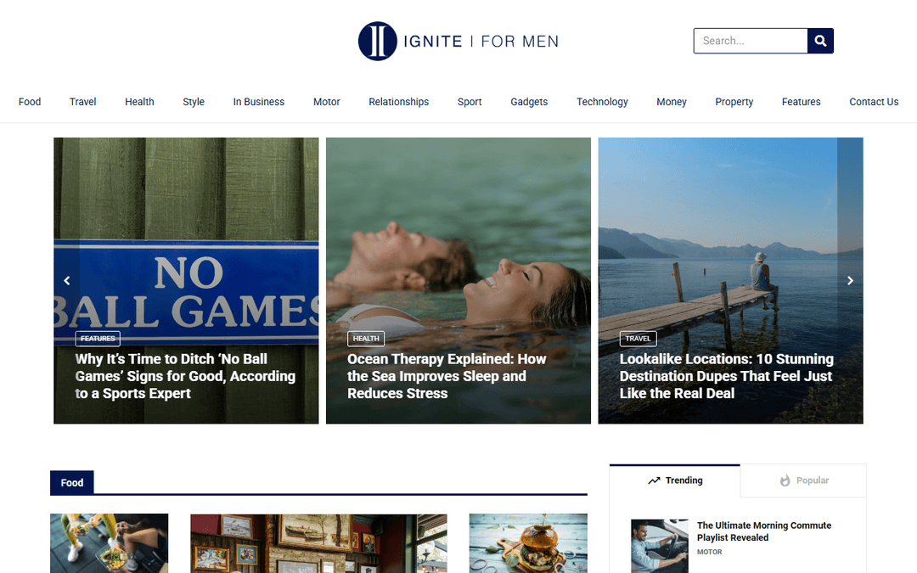Viewport: 917px width, 573px height.
Task: Navigate to Money section
Action: (672, 102)
